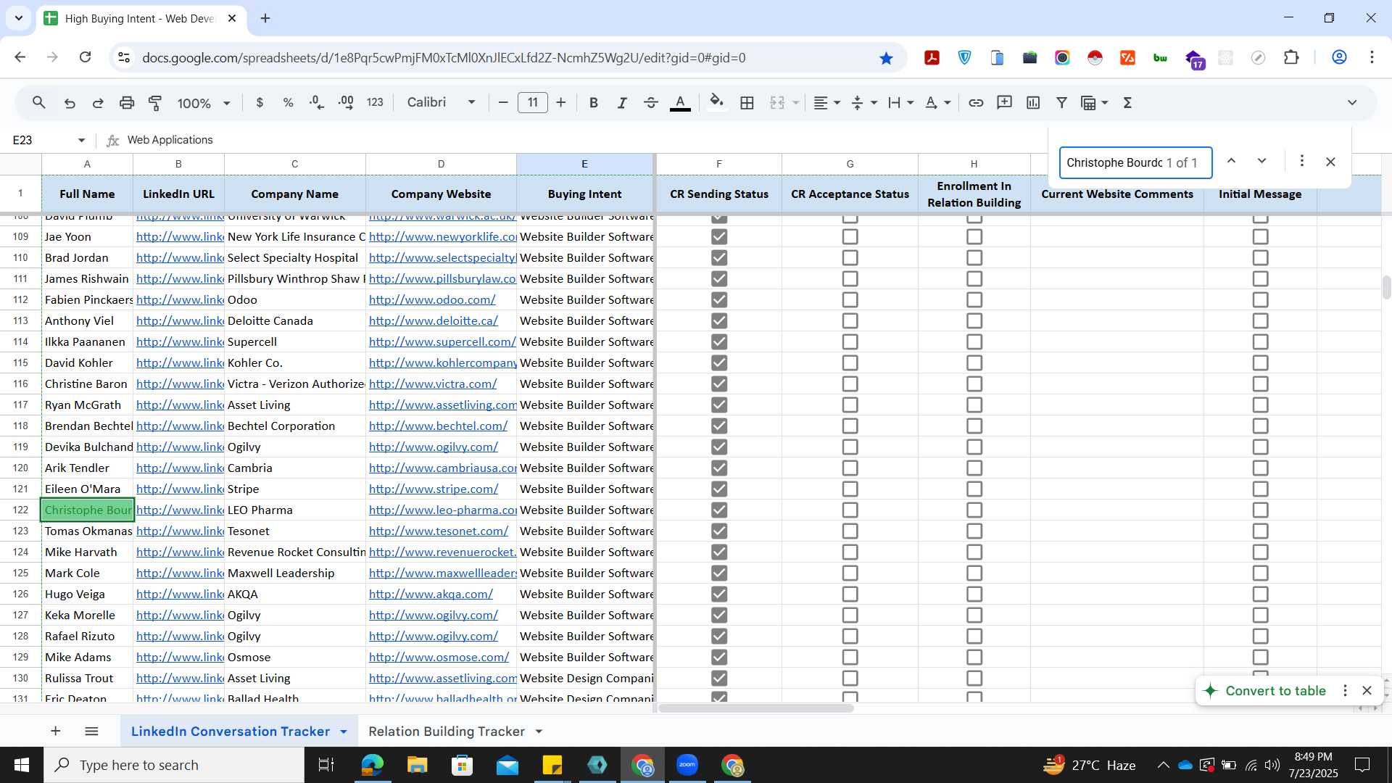Close the find in sheet box

coord(1330,162)
